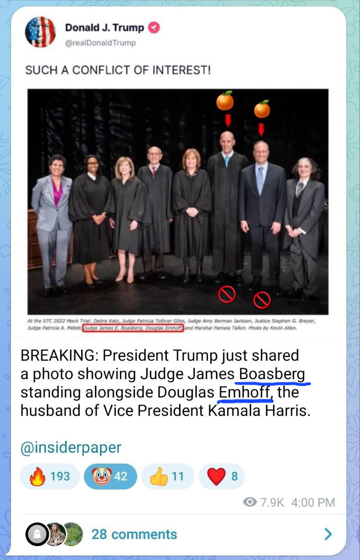
Task: Click the second commenter avatar with woman
Action: pyautogui.click(x=56, y=534)
